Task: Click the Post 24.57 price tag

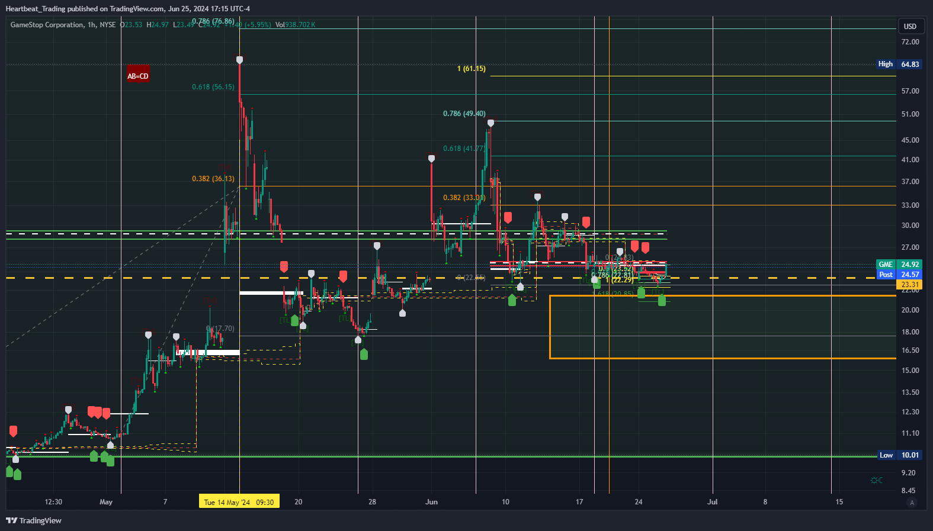Action: coord(899,275)
